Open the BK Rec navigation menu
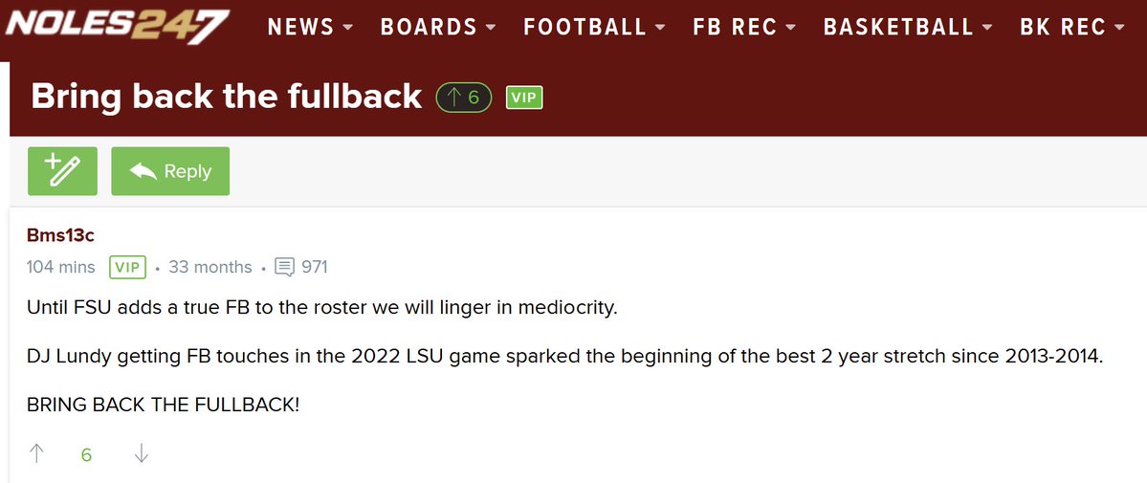The width and height of the screenshot is (1147, 483). [1072, 27]
